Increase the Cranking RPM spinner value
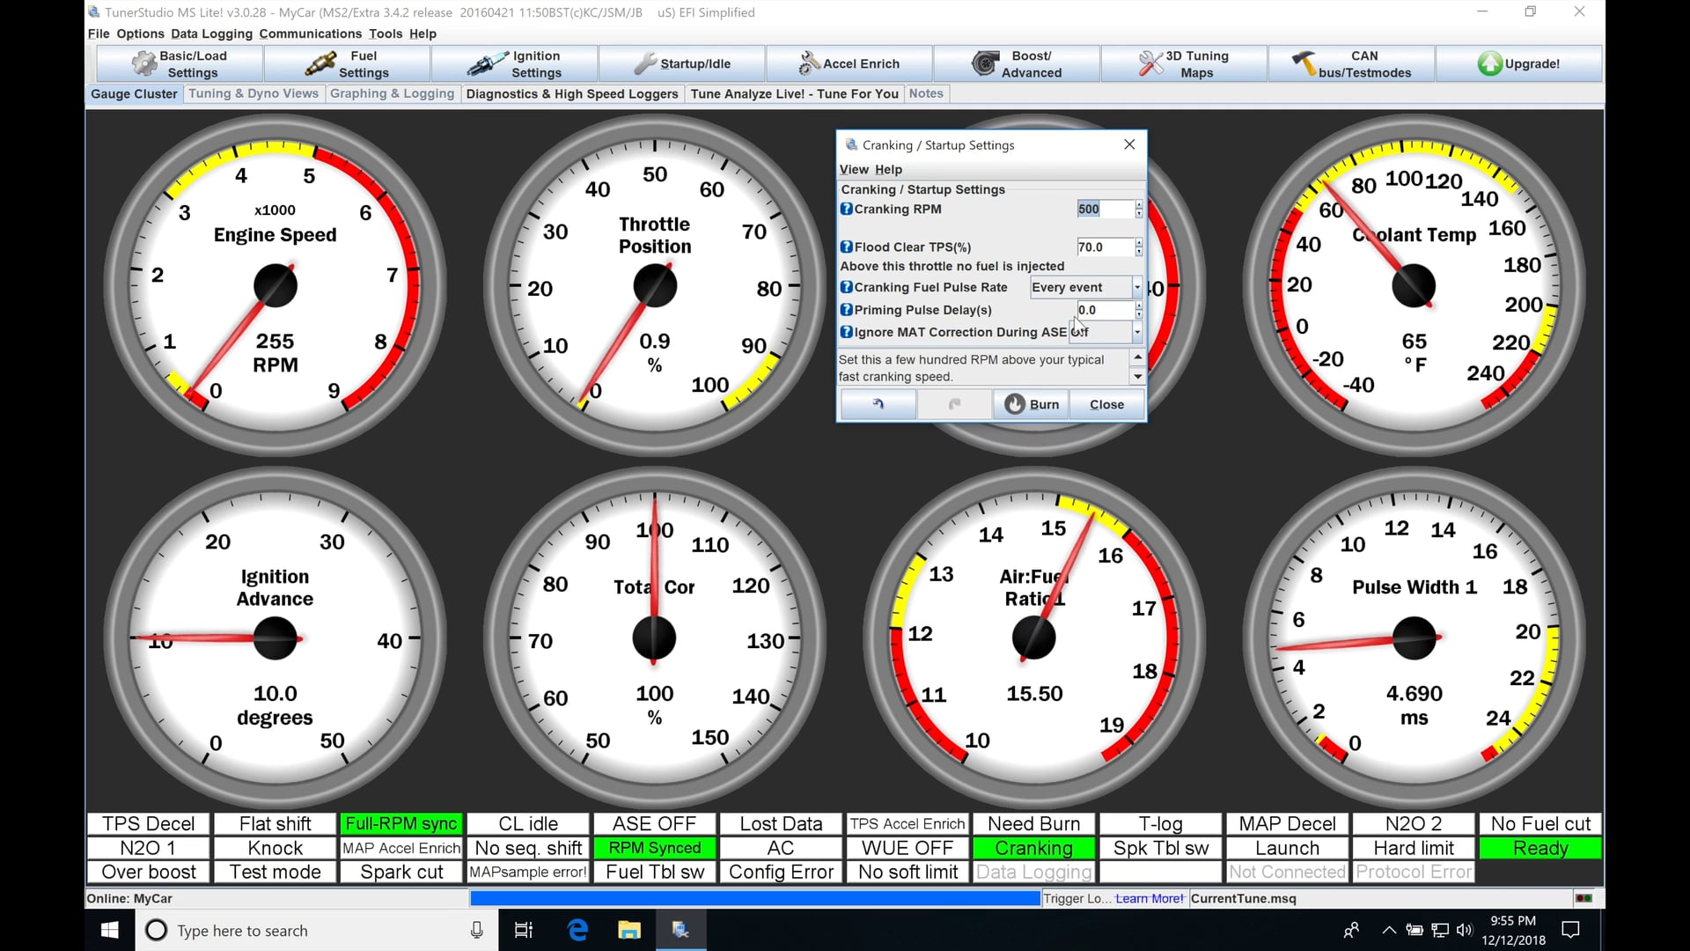This screenshot has width=1690, height=951. pos(1138,204)
